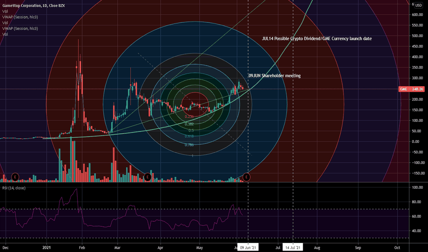
Task: Click the Aug label on time axis
Action: tap(317, 247)
